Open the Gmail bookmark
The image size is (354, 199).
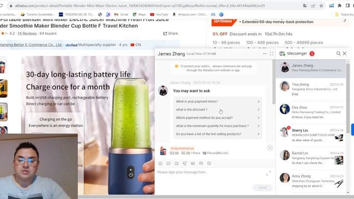[x=121, y=14]
